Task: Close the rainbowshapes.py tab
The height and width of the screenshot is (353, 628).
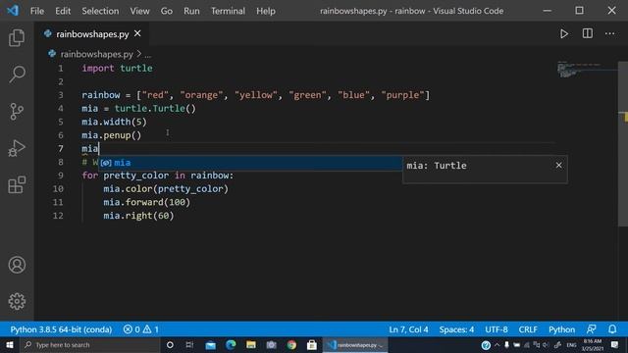Action: pos(137,33)
